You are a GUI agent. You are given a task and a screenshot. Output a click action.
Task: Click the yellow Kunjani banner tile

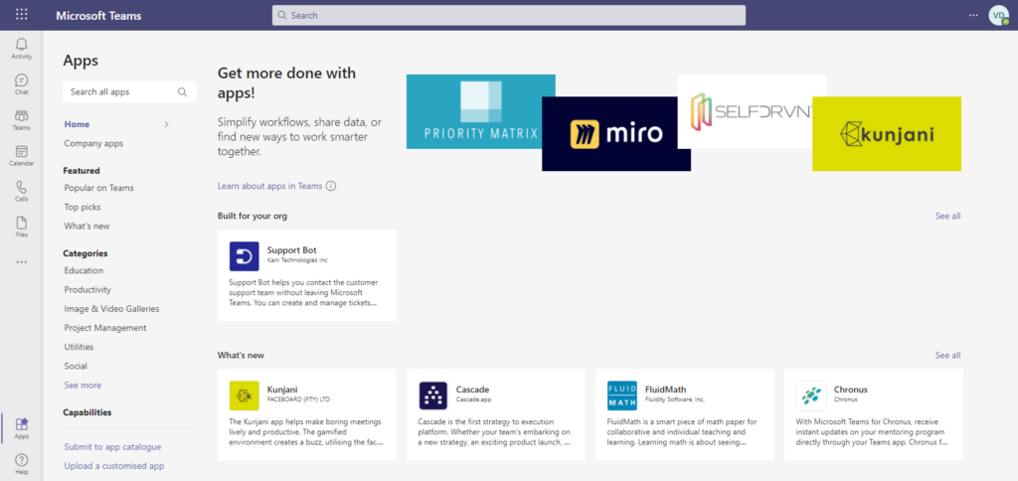coord(887,134)
